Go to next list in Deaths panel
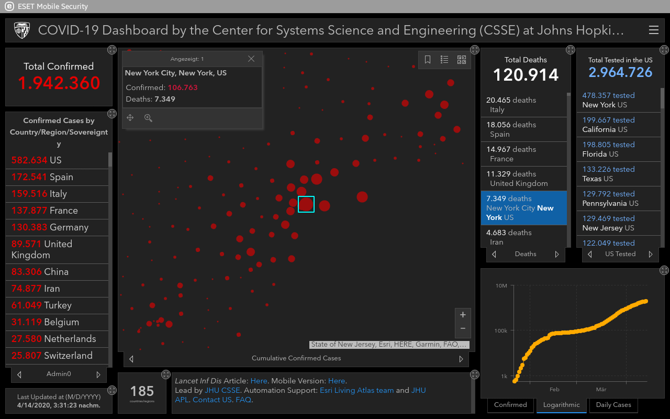Image resolution: width=670 pixels, height=419 pixels. click(557, 254)
